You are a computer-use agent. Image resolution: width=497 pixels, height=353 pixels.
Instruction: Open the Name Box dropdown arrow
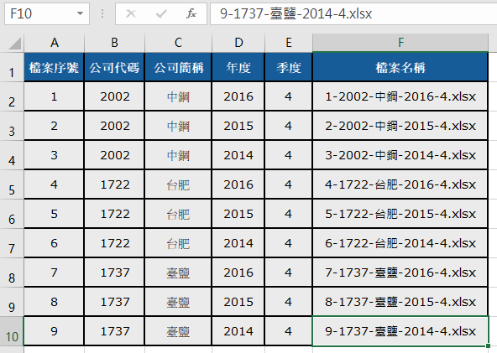click(x=81, y=13)
